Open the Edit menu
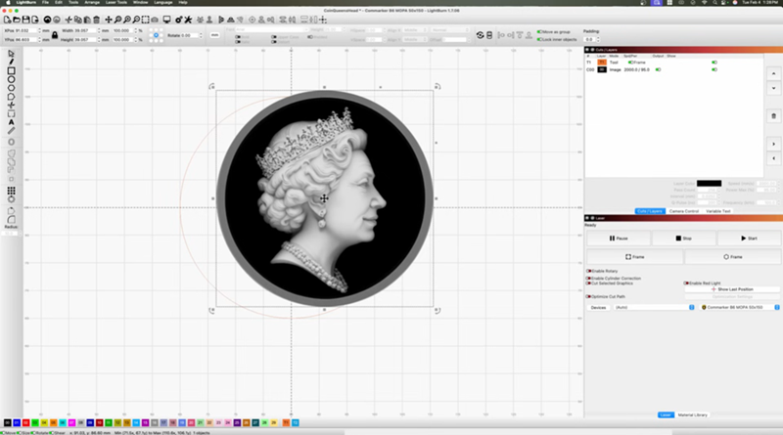This screenshot has width=783, height=435. 59,3
